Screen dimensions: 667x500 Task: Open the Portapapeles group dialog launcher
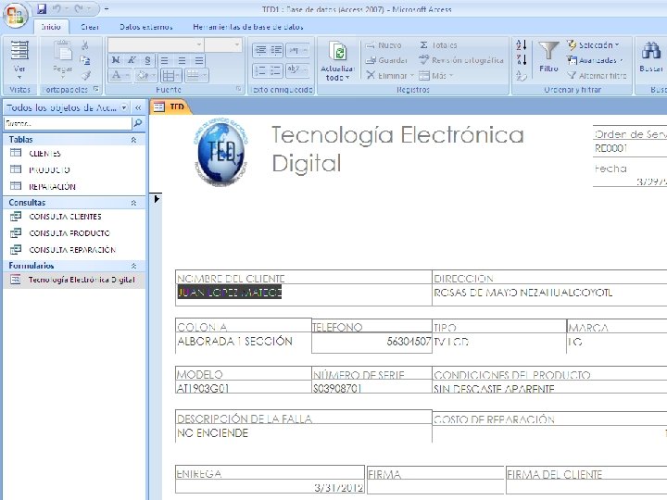pyautogui.click(x=96, y=89)
